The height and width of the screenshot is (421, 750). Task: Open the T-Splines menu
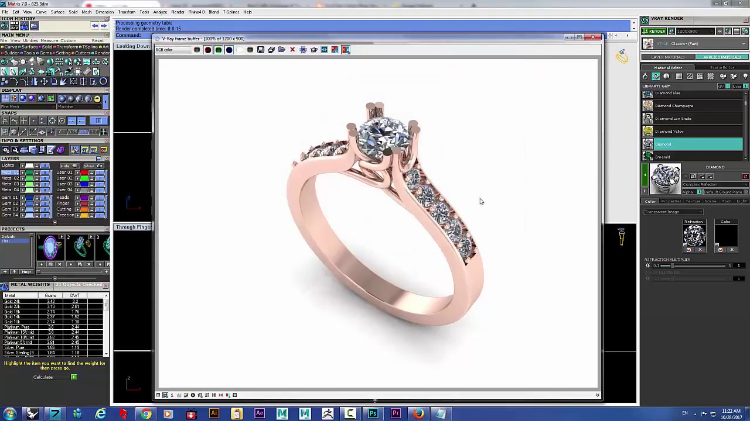pyautogui.click(x=231, y=12)
